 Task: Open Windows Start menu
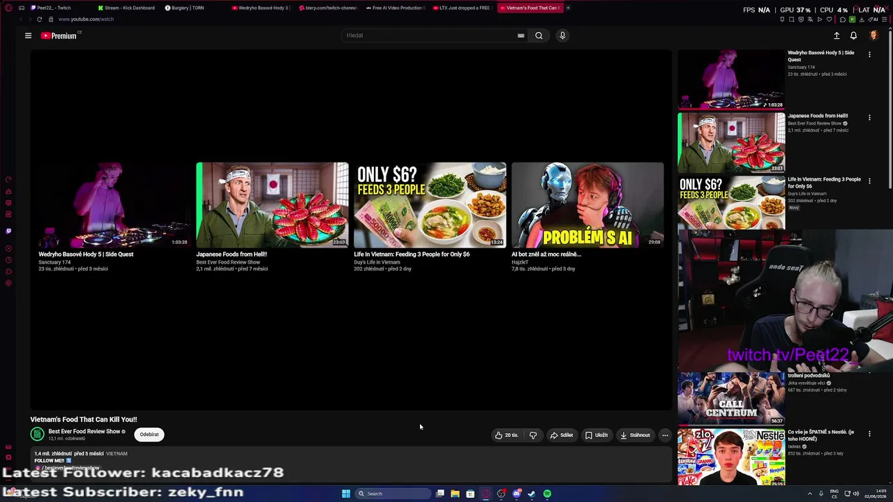coord(345,494)
